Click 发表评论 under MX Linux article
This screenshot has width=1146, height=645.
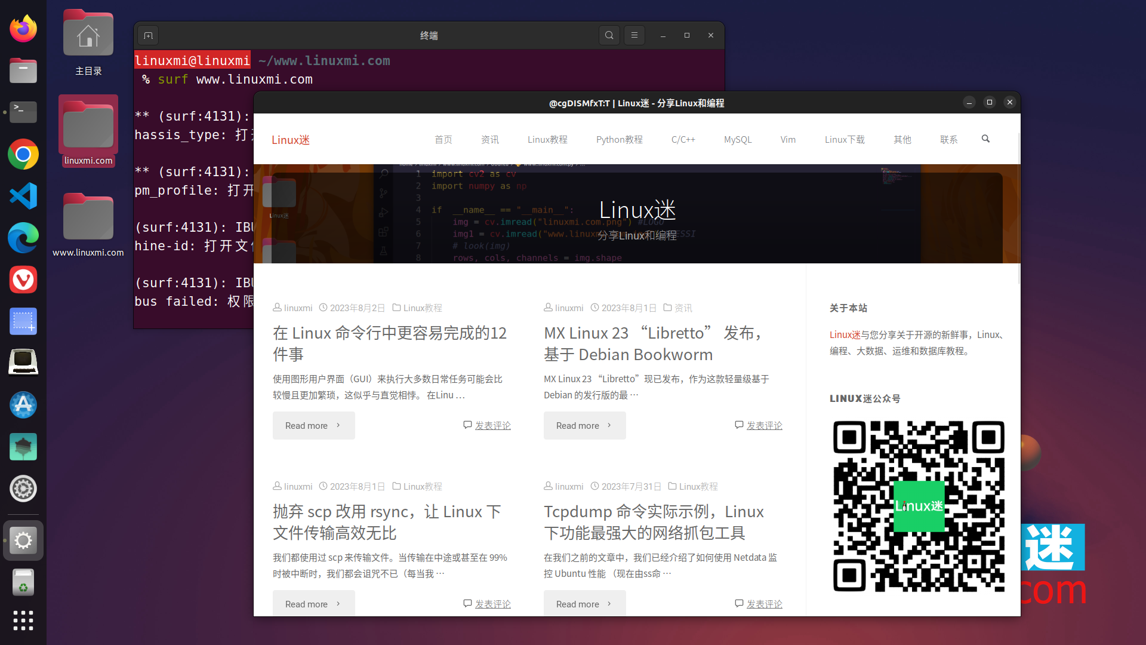[x=765, y=425]
